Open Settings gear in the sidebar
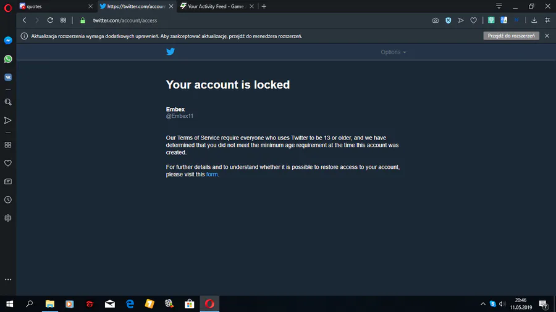The height and width of the screenshot is (312, 556). pyautogui.click(x=8, y=218)
